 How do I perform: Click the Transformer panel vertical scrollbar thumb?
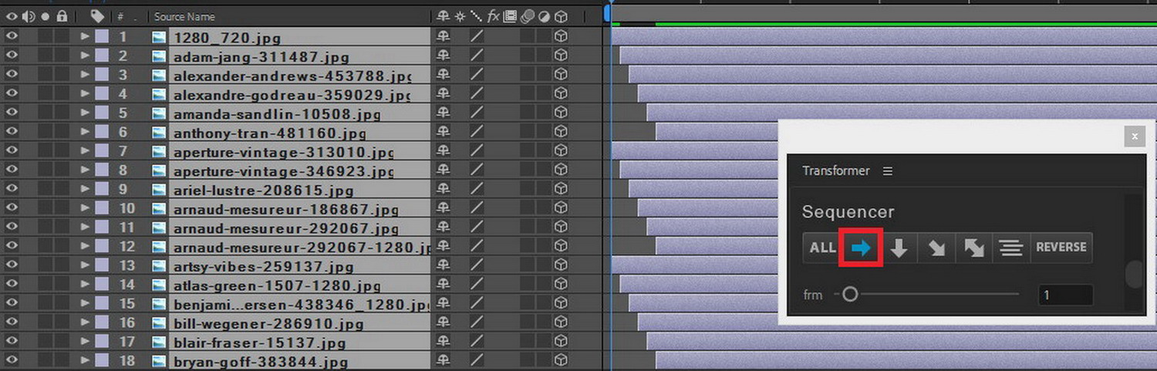tap(1133, 275)
